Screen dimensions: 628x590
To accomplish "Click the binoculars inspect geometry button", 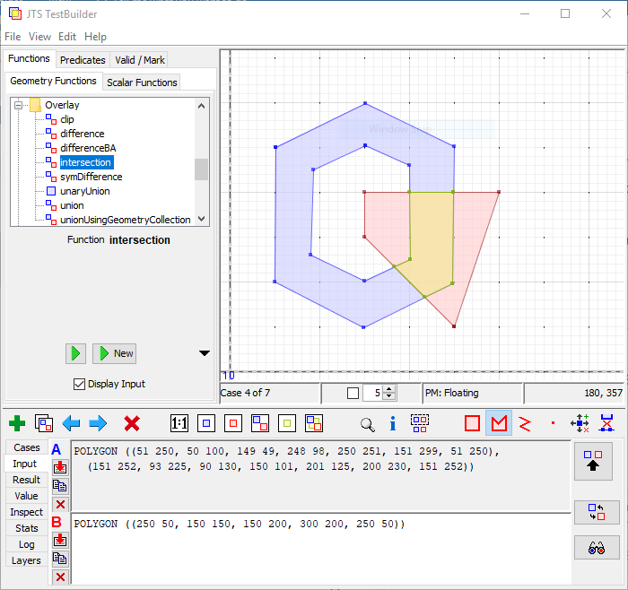I will [597, 547].
